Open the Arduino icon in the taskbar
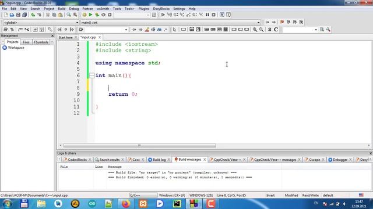This screenshot has height=209, width=373. 92,204
